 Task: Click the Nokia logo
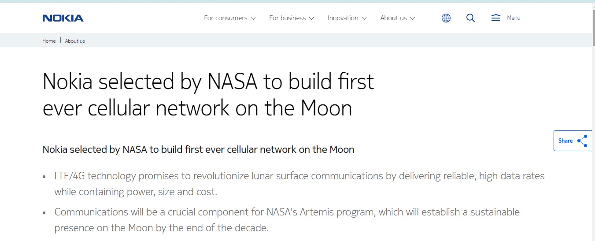click(x=63, y=18)
